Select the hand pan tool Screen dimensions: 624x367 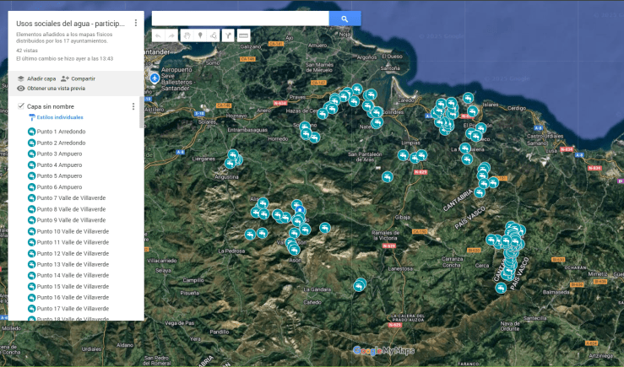187,35
